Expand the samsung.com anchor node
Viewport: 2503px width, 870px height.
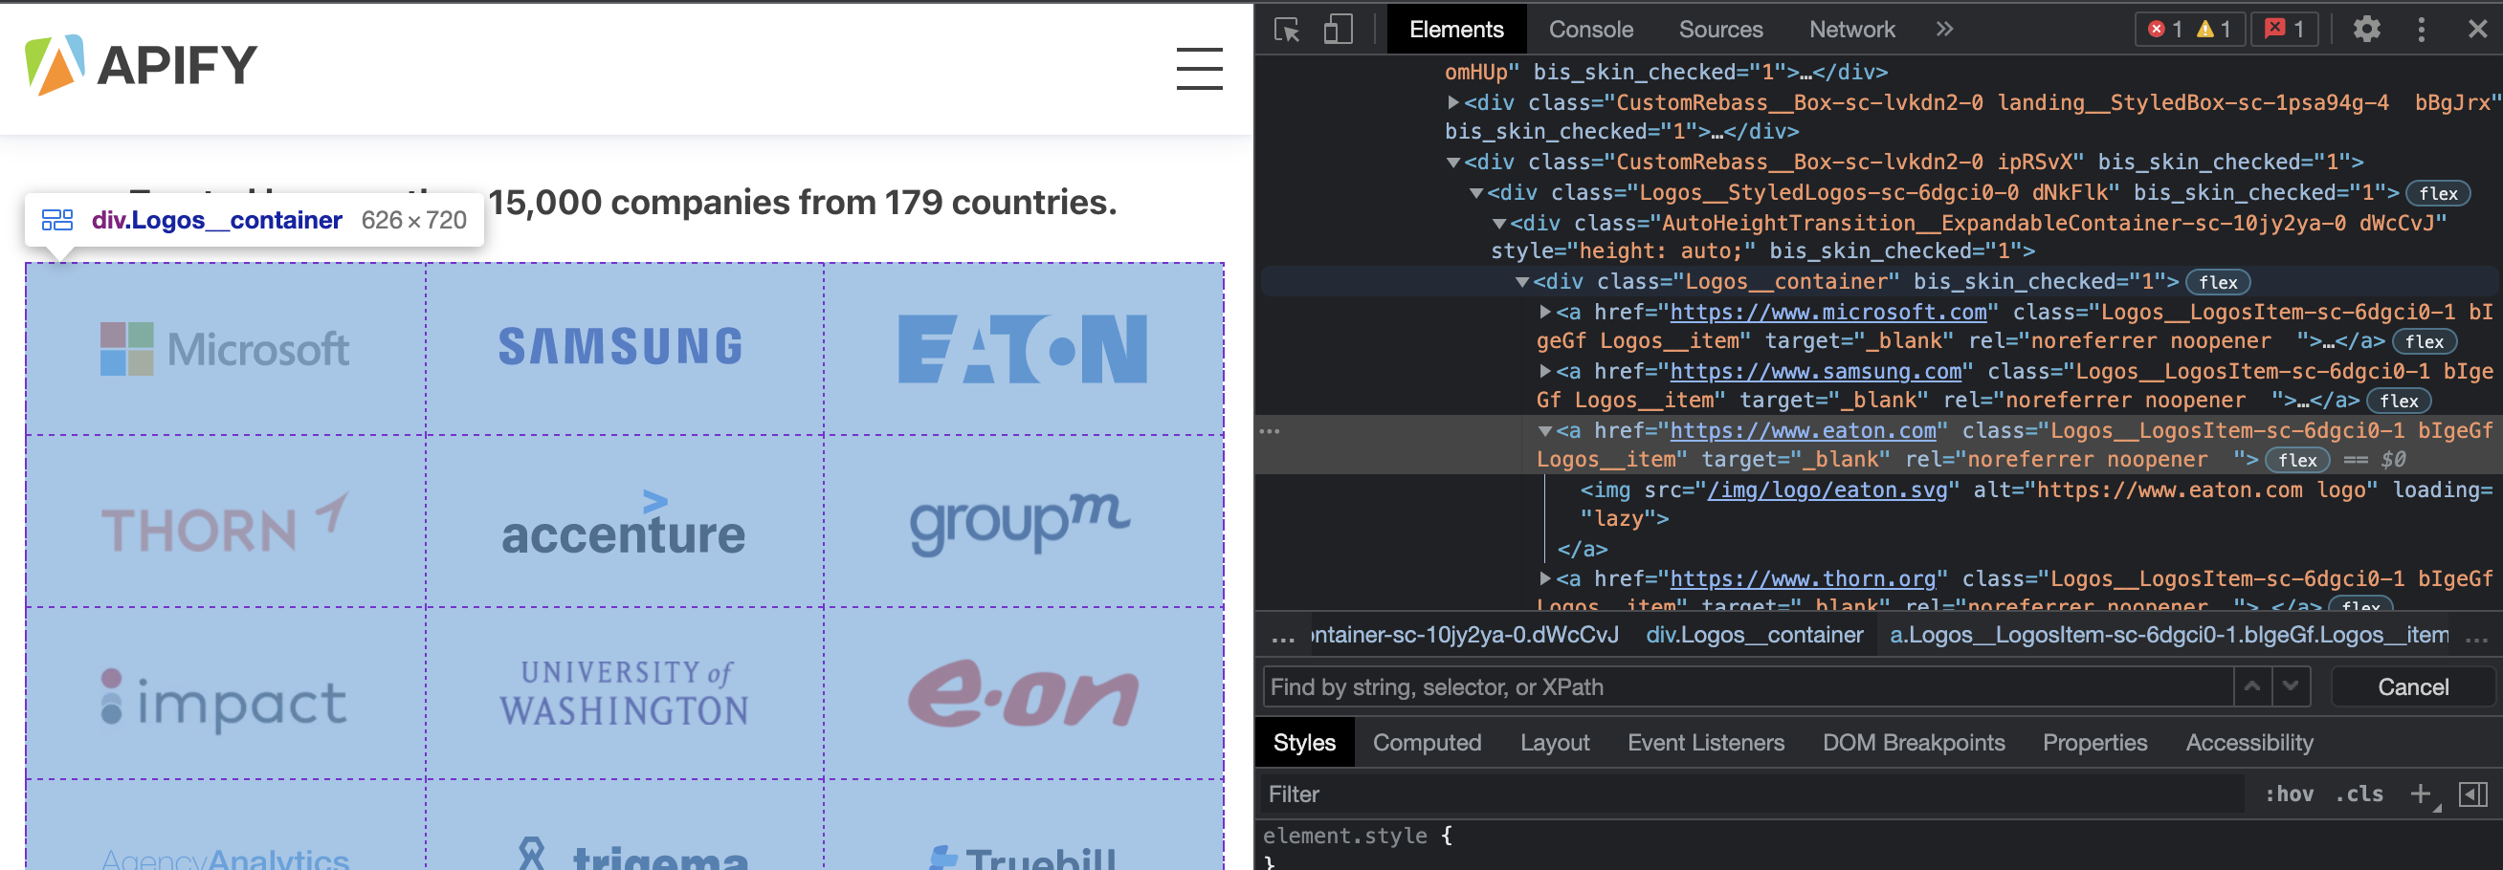click(x=1545, y=371)
